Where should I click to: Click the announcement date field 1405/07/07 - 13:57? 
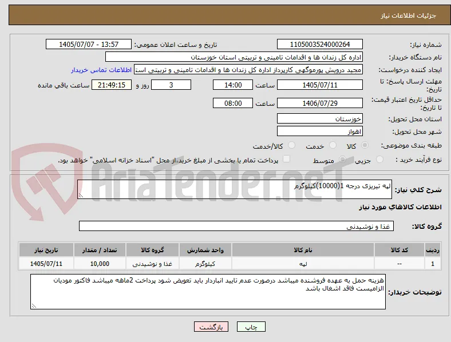click(x=89, y=44)
